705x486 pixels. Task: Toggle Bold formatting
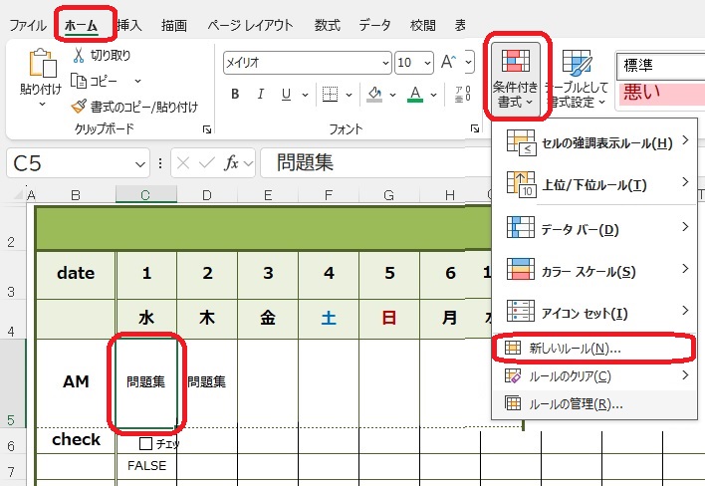point(235,95)
